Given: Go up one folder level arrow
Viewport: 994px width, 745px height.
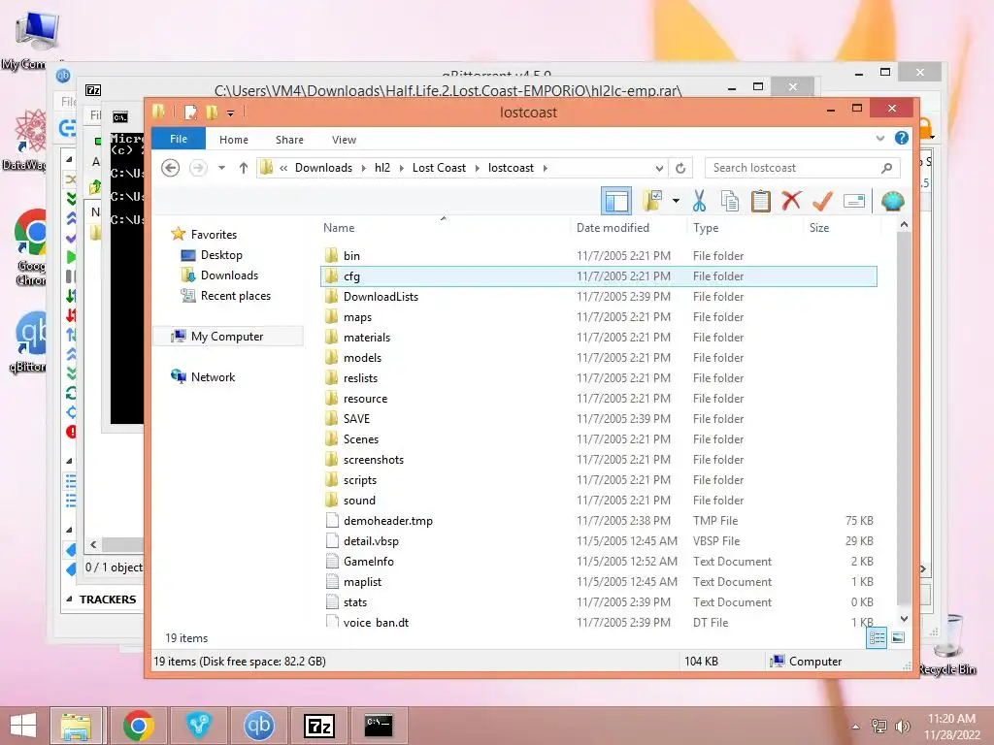Looking at the screenshot, I should pos(244,168).
